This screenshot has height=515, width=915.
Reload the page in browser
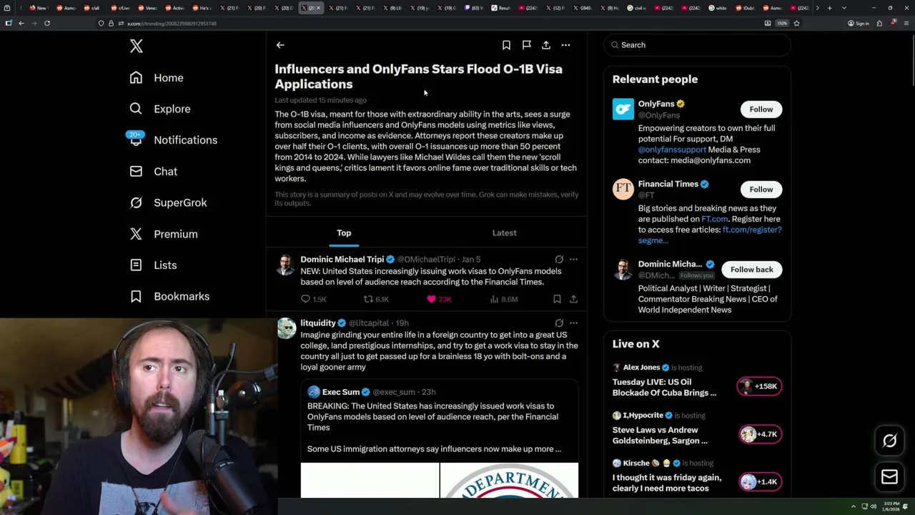click(47, 23)
